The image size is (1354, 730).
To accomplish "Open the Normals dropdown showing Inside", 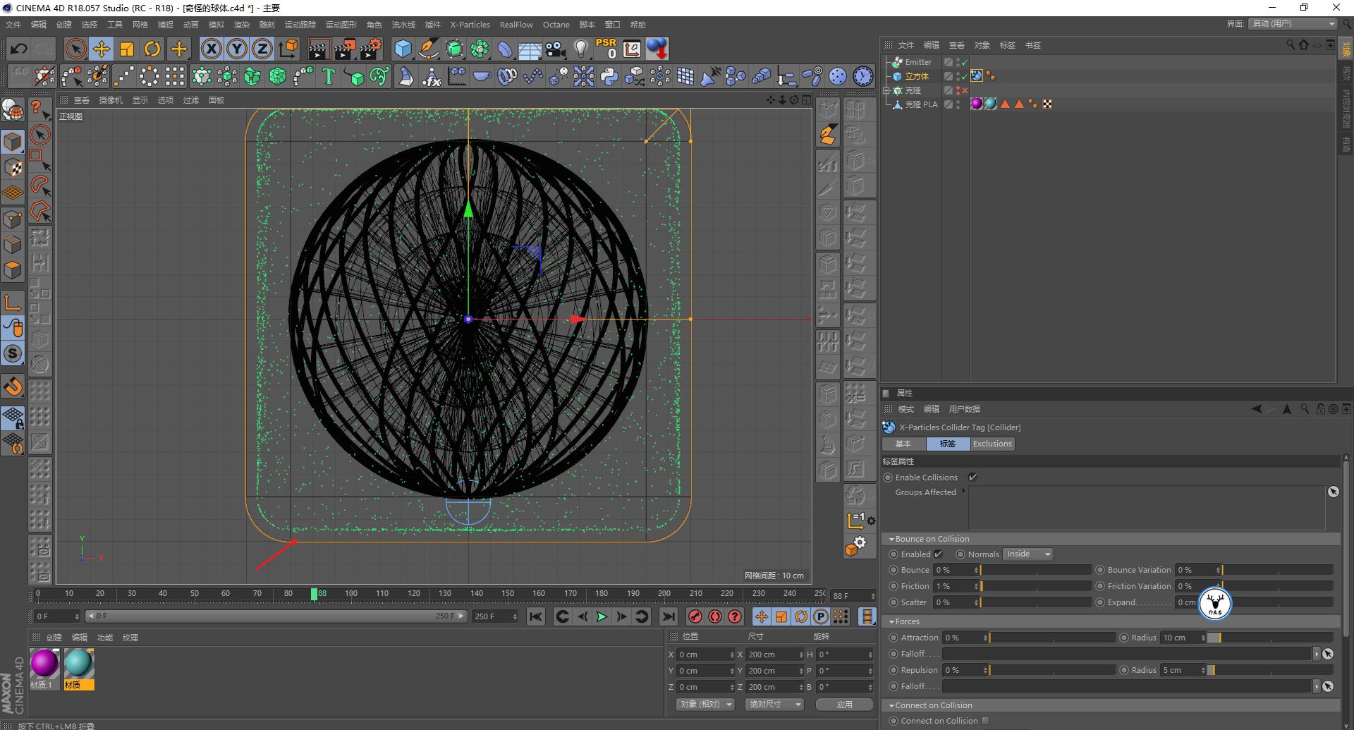I will 1027,554.
